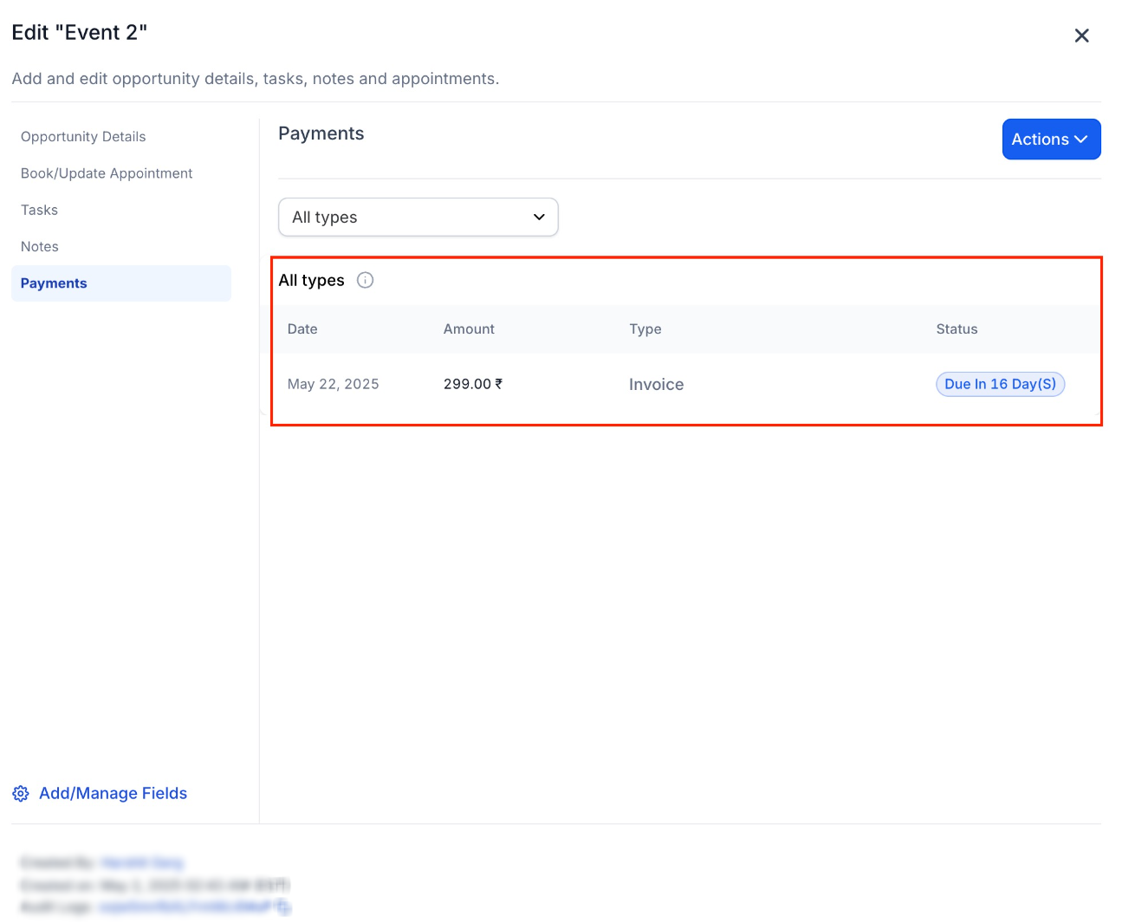1122x923 pixels.
Task: Click the Add/Manage Fields link
Action: (113, 793)
